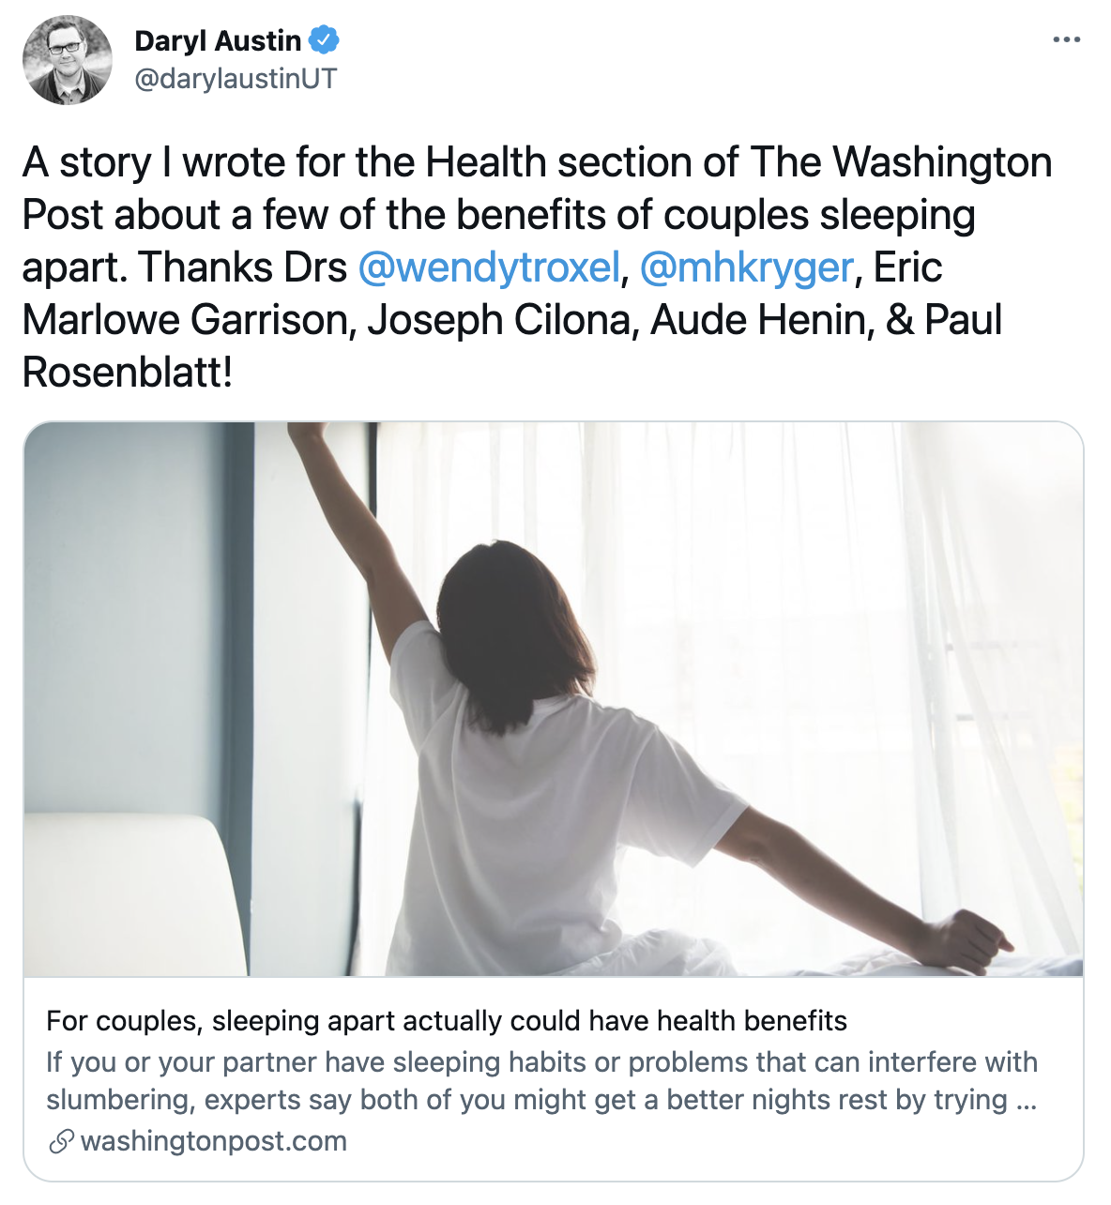Viewport: 1111px width, 1205px height.
Task: Open the @mhkryger mention
Action: [x=746, y=267]
